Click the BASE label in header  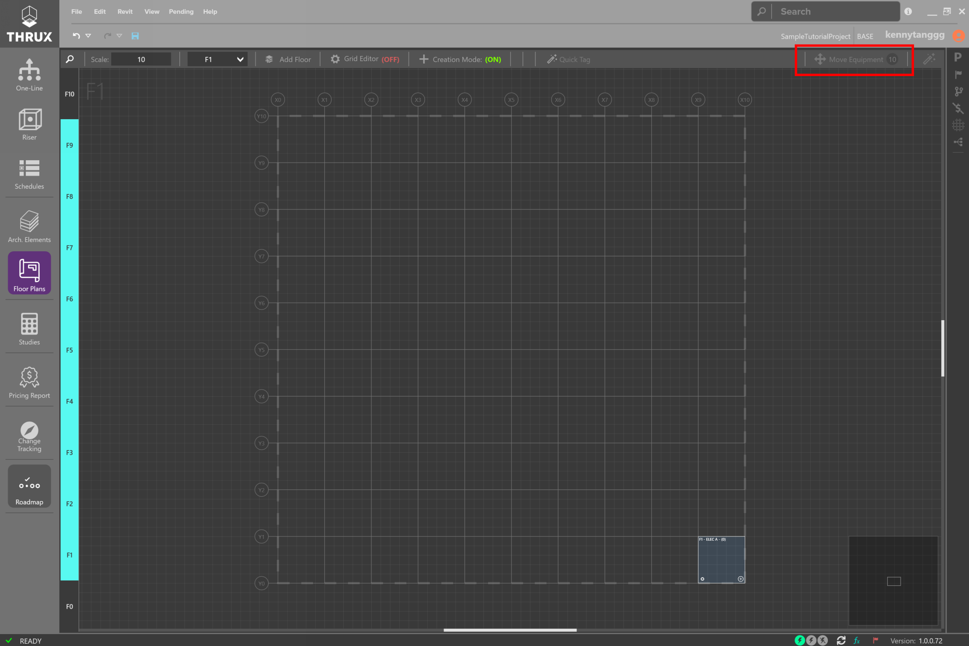coord(865,36)
